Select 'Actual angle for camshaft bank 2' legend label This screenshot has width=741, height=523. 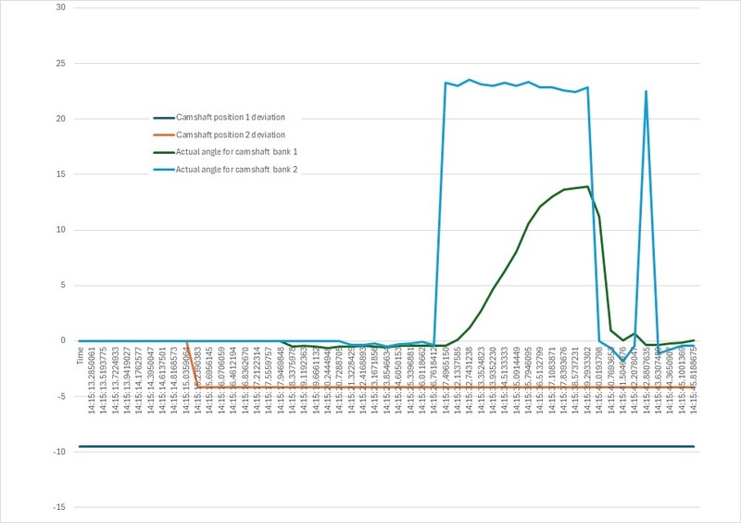click(x=235, y=169)
